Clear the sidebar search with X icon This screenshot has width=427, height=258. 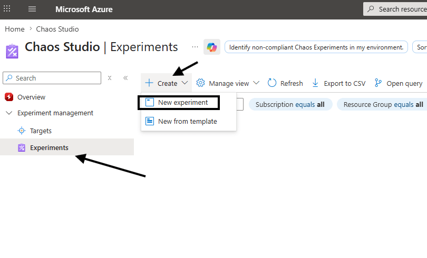click(x=110, y=78)
